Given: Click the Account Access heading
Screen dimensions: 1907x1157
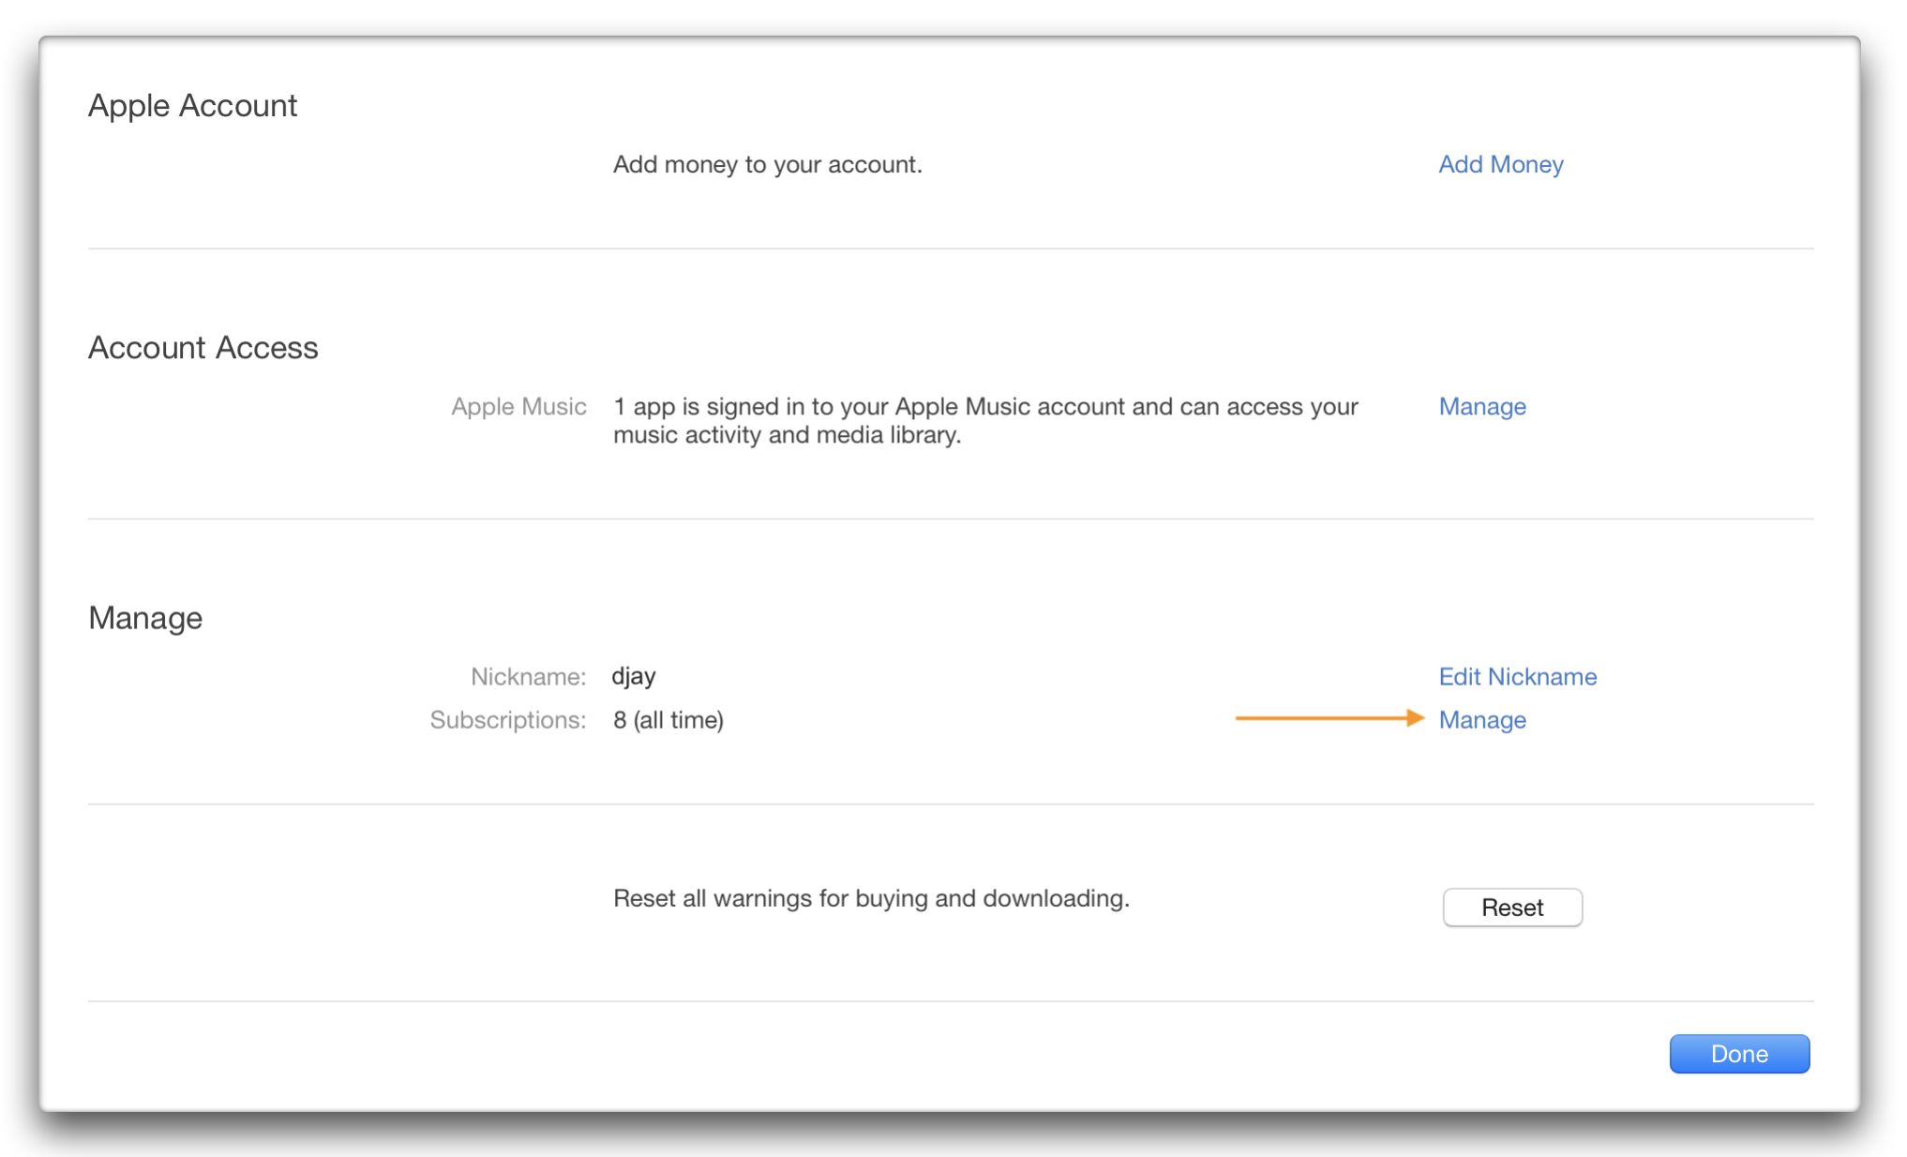Looking at the screenshot, I should tap(203, 348).
